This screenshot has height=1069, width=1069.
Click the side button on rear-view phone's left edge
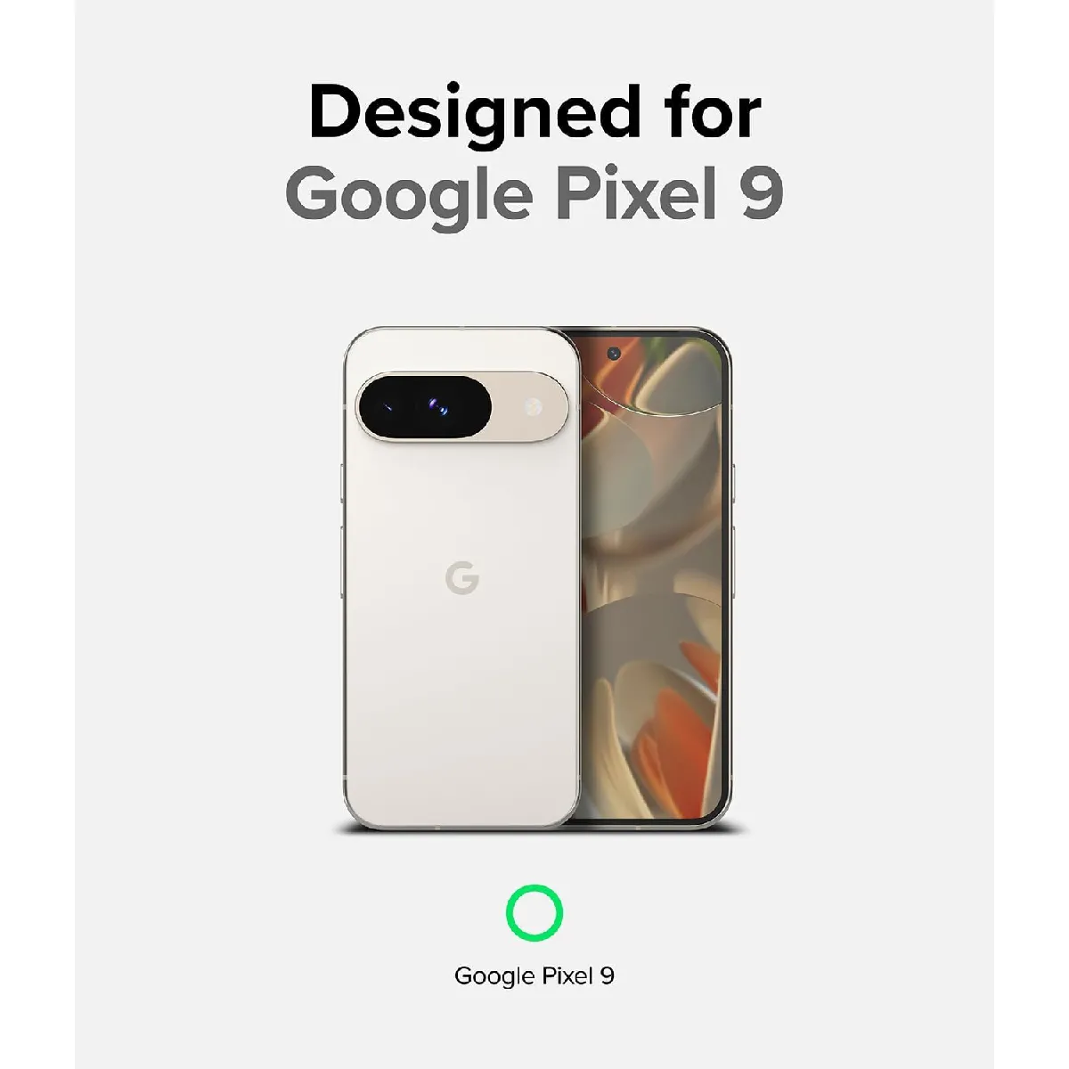[342, 485]
